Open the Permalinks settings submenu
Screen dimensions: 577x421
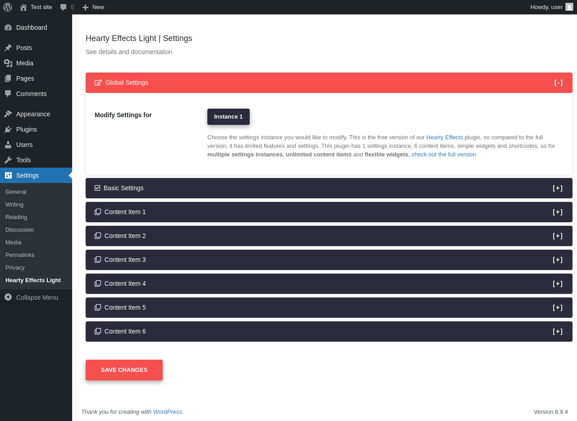coord(20,255)
